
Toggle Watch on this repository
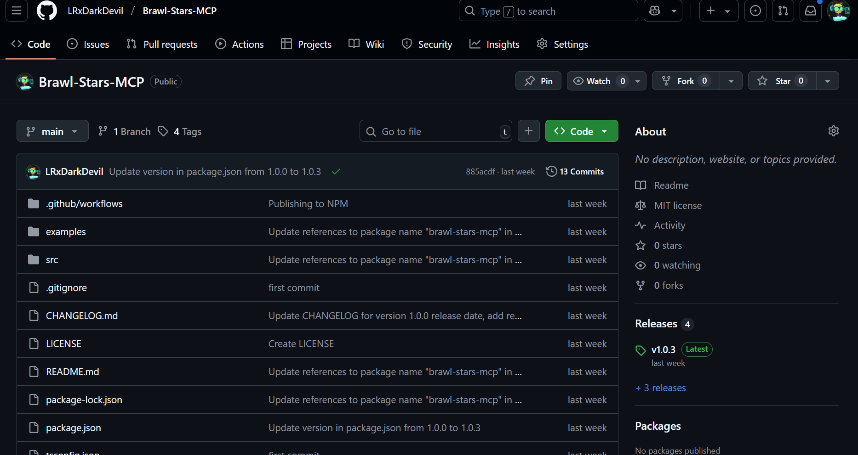tap(598, 81)
